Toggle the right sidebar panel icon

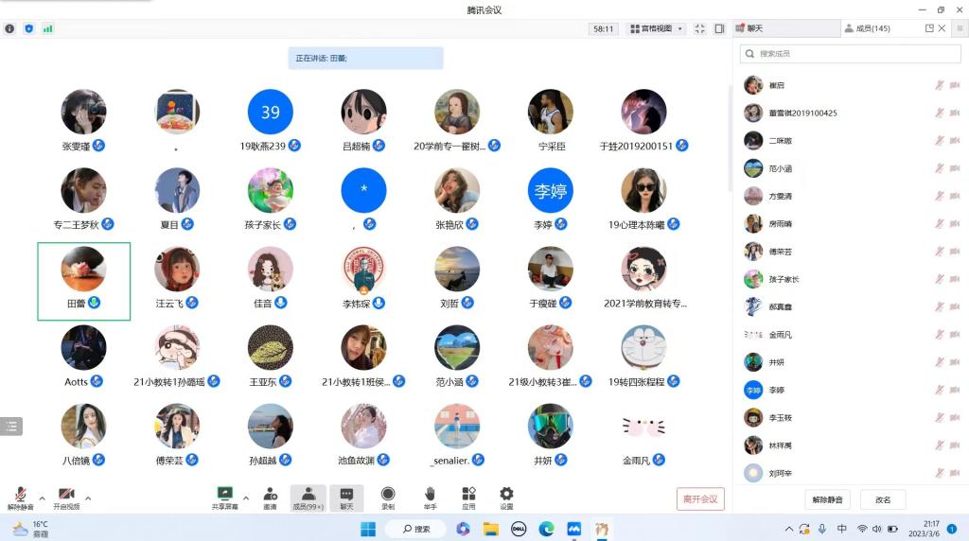pos(719,28)
